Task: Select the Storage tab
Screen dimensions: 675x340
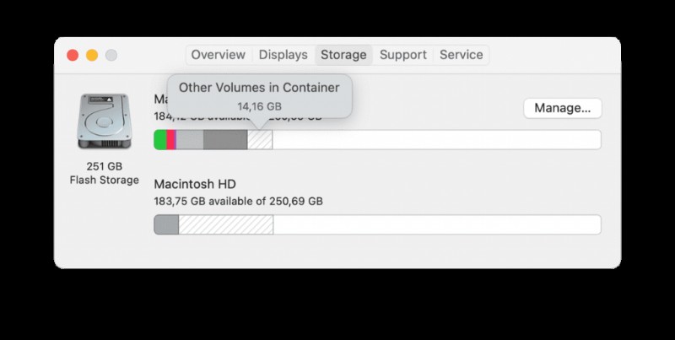Action: pos(343,55)
